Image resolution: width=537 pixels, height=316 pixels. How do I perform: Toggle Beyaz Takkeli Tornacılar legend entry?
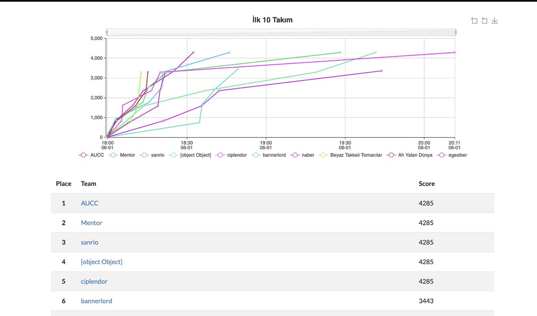(350, 155)
